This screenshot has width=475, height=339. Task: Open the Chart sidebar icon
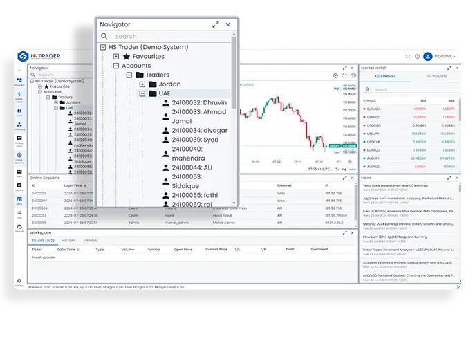(x=19, y=112)
